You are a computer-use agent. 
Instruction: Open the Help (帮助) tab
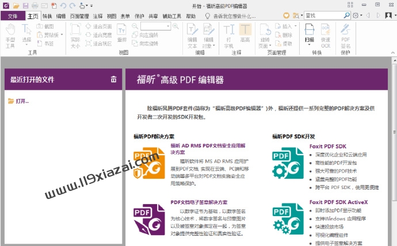coord(191,16)
